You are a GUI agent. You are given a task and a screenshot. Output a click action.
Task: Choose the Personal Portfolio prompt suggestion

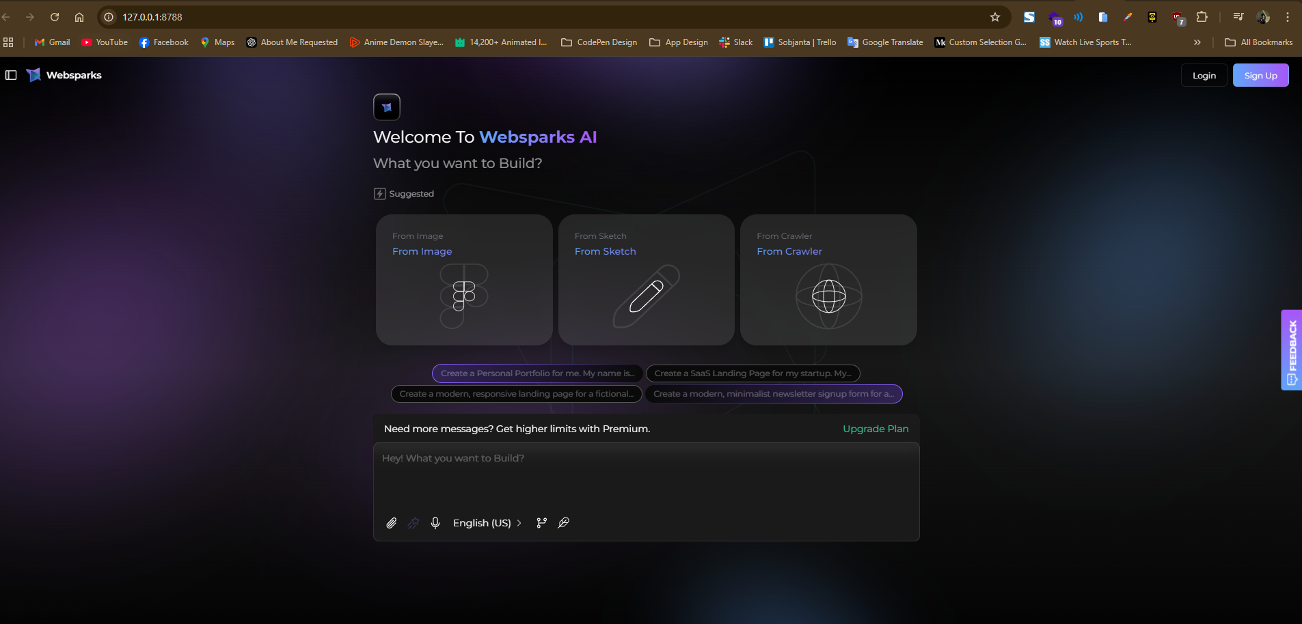tap(537, 373)
